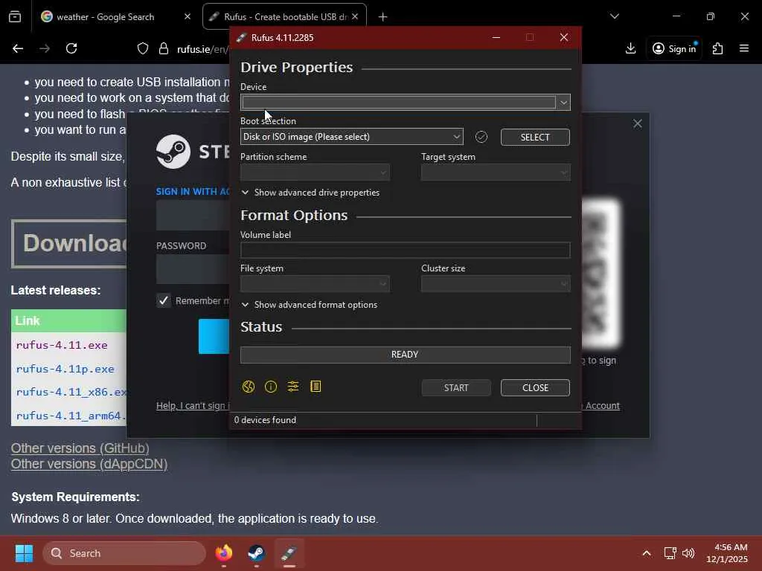Click the rufus.ie address bar
Screen dimensions: 762x571
pos(202,49)
